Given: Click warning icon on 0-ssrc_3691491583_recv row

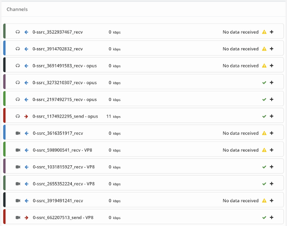Looking at the screenshot, I should (x=264, y=65).
